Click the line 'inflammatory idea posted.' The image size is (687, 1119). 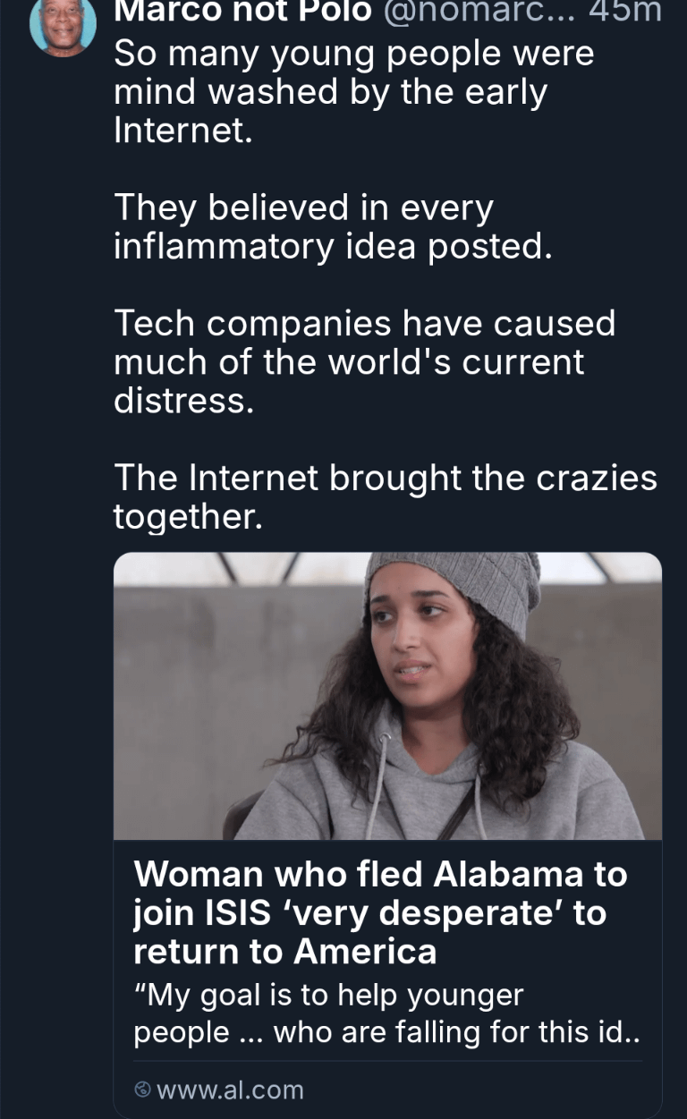[x=333, y=245]
